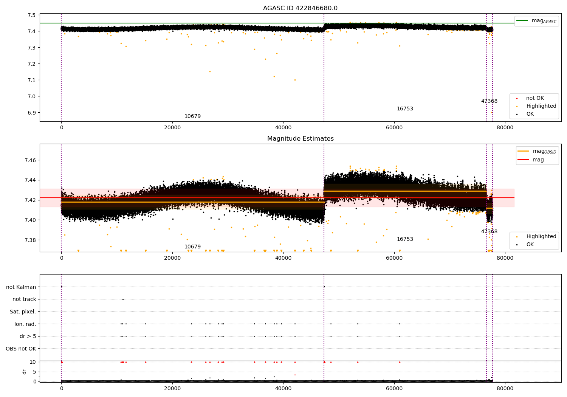This screenshot has height=397, width=567.
Task: Click the 7.38 y-axis tick label
Action: [31, 240]
